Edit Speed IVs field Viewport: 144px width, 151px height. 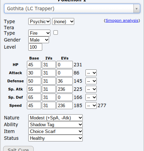point(49,105)
